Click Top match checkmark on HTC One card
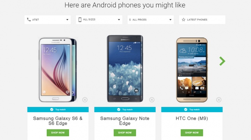Viewport: 251px width, 140px height. (x=185, y=109)
